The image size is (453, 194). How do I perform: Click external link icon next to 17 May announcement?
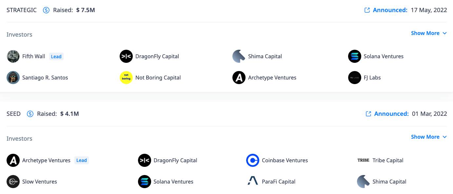(367, 10)
